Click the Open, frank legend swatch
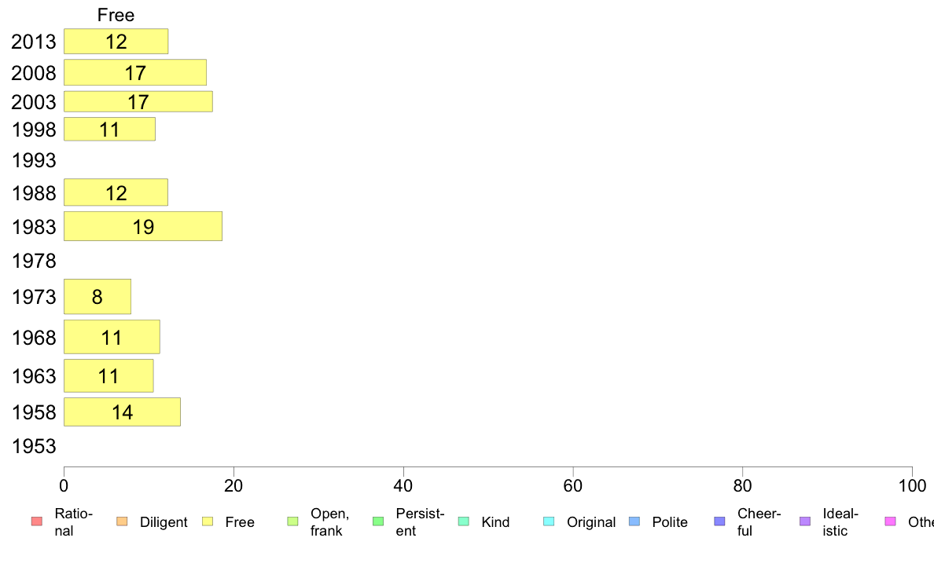 [x=292, y=521]
